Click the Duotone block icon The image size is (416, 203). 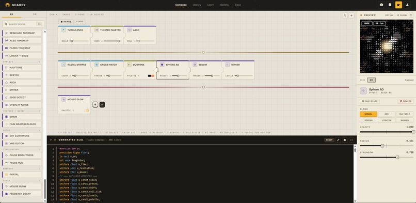coord(129,65)
